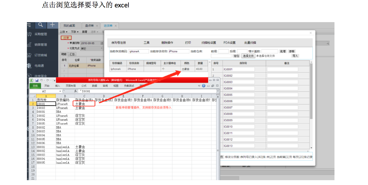The image size is (368, 185).
Task: Switch to the 盘点单 tab
Action: point(89,26)
